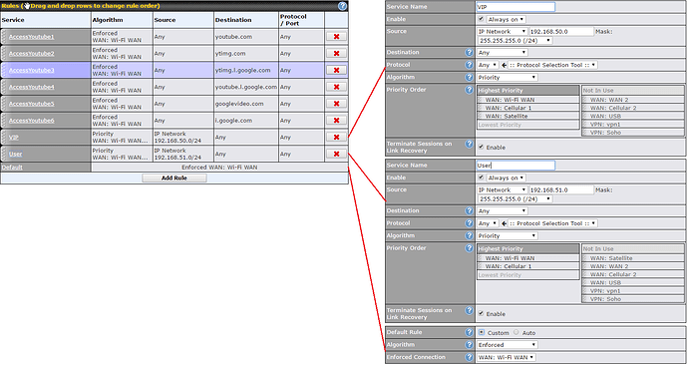This screenshot has width=688, height=365.
Task: Open Protocol Selection Tool dropdown for VIP
Action: [552, 65]
